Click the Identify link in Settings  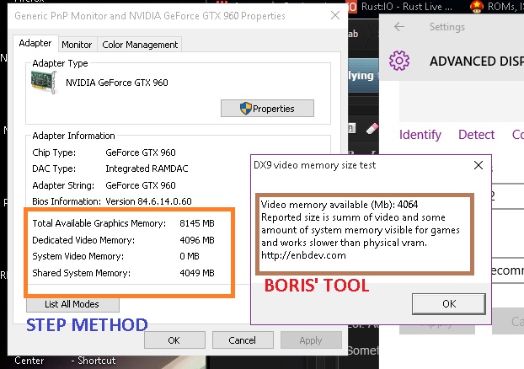tap(420, 134)
